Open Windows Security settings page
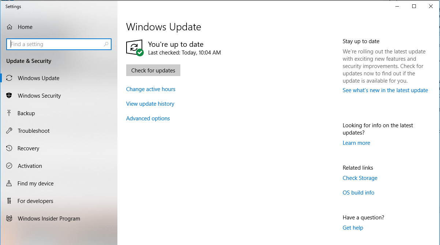This screenshot has width=440, height=245. tap(59, 96)
